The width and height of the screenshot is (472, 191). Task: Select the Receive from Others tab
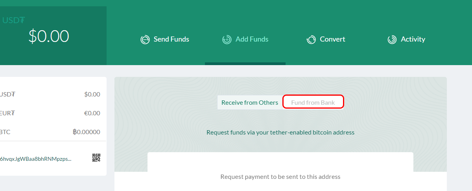click(x=250, y=103)
